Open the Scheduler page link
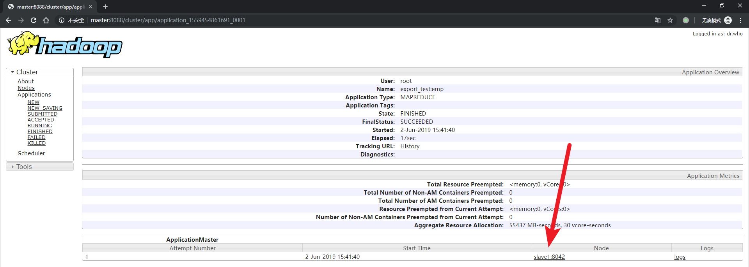 [x=31, y=153]
